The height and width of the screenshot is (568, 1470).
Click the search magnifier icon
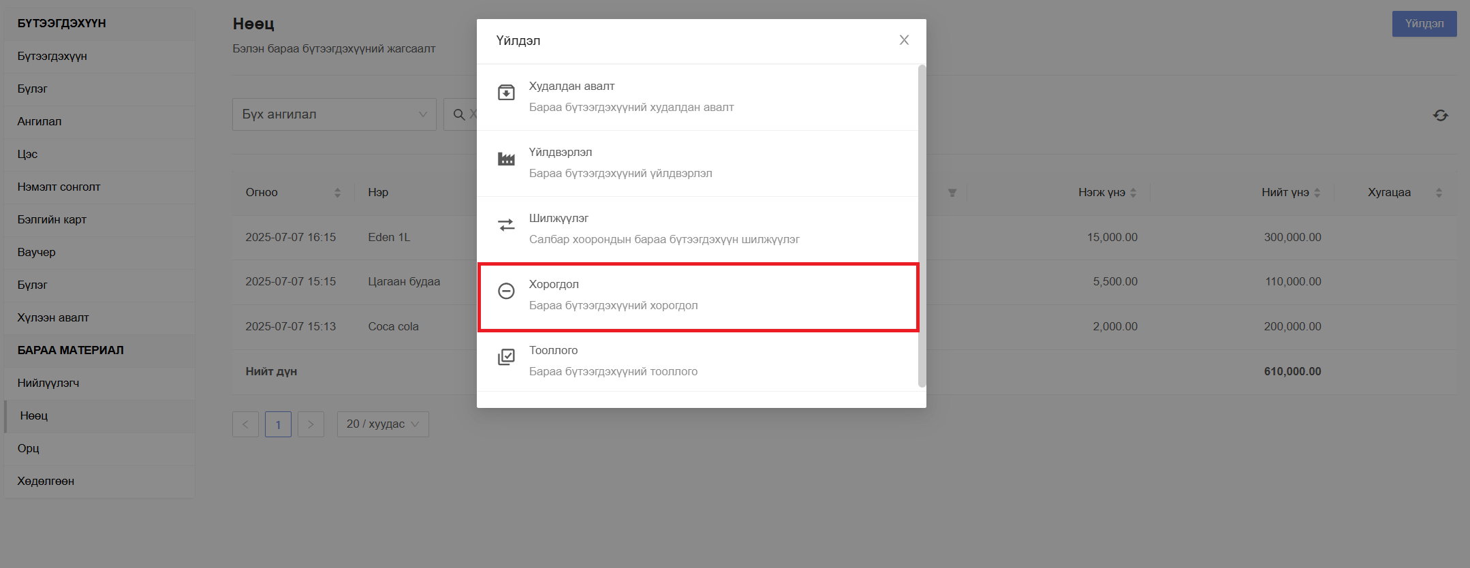[x=460, y=114]
